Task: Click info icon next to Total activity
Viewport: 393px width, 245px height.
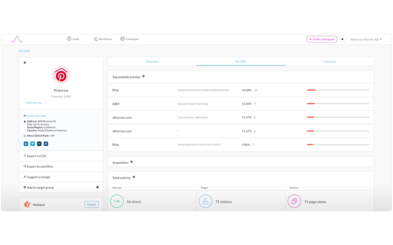Action: tap(134, 177)
